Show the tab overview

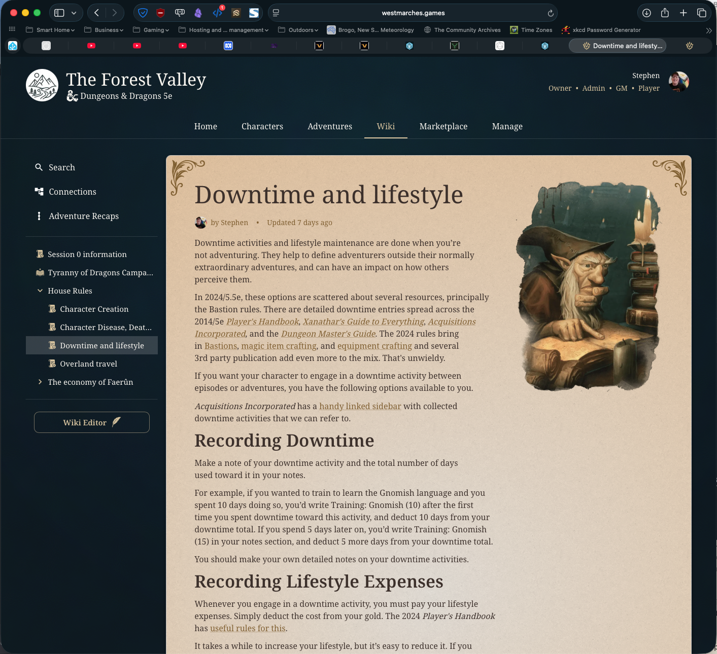pos(702,13)
